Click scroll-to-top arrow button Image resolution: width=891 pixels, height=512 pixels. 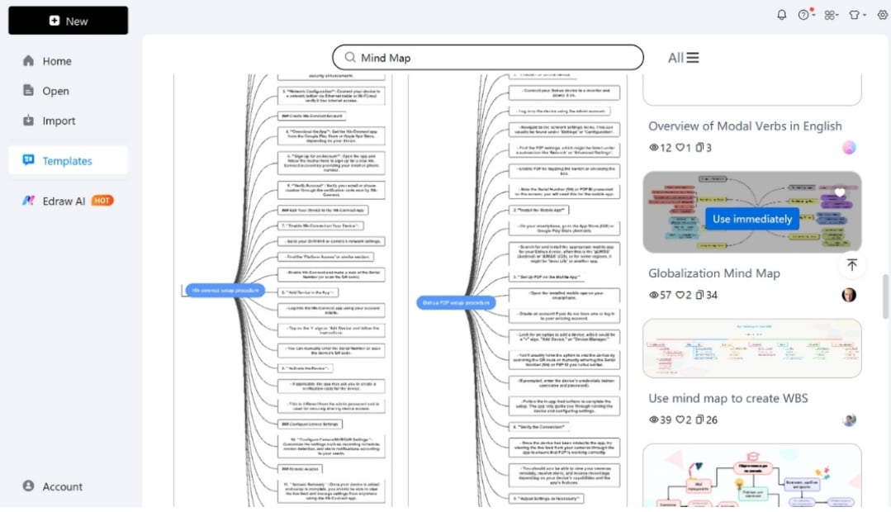[852, 265]
